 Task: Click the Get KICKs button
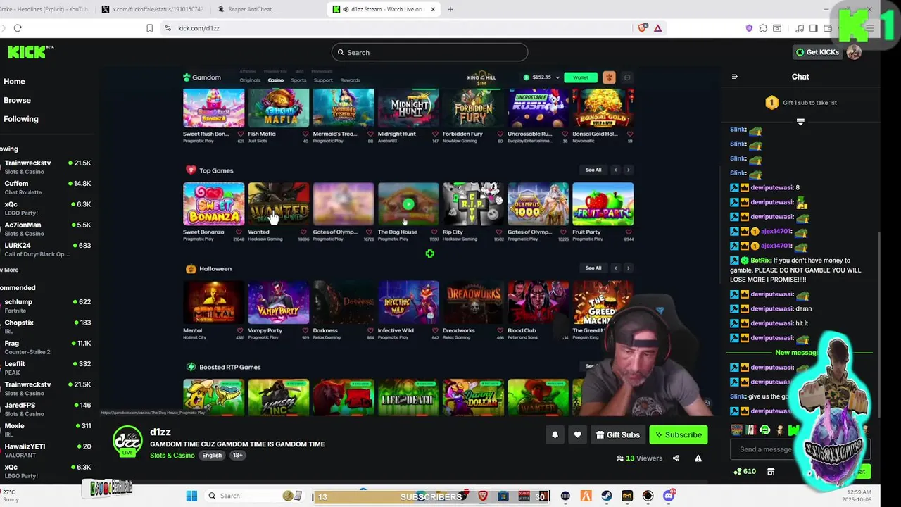(817, 52)
